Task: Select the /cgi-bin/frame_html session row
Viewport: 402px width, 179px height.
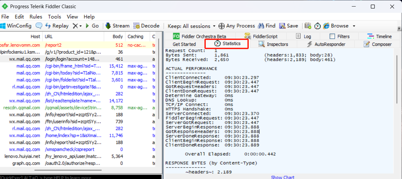Action: click(x=78, y=66)
